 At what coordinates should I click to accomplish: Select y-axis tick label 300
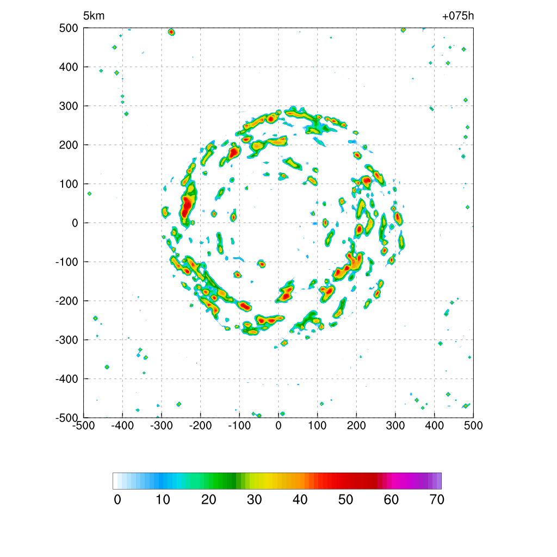click(69, 106)
